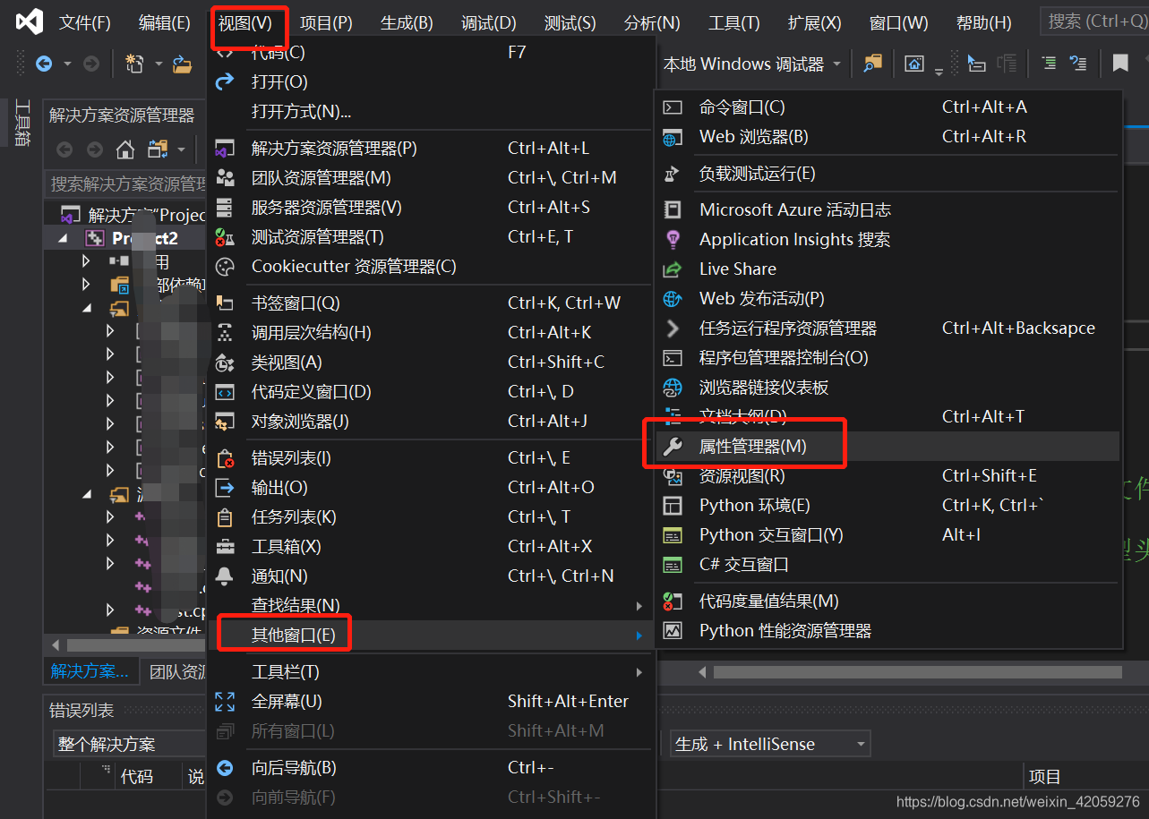
Task: Click the Visual Studio logo icon
Action: click(29, 21)
